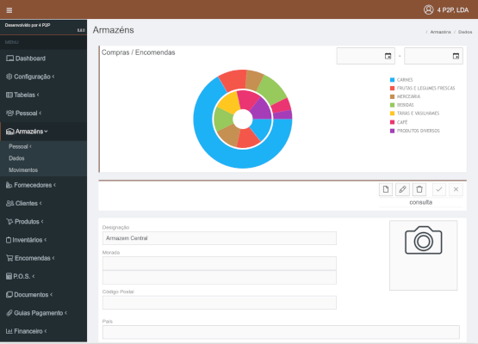
Task: Click the X cancel icon
Action: point(456,189)
